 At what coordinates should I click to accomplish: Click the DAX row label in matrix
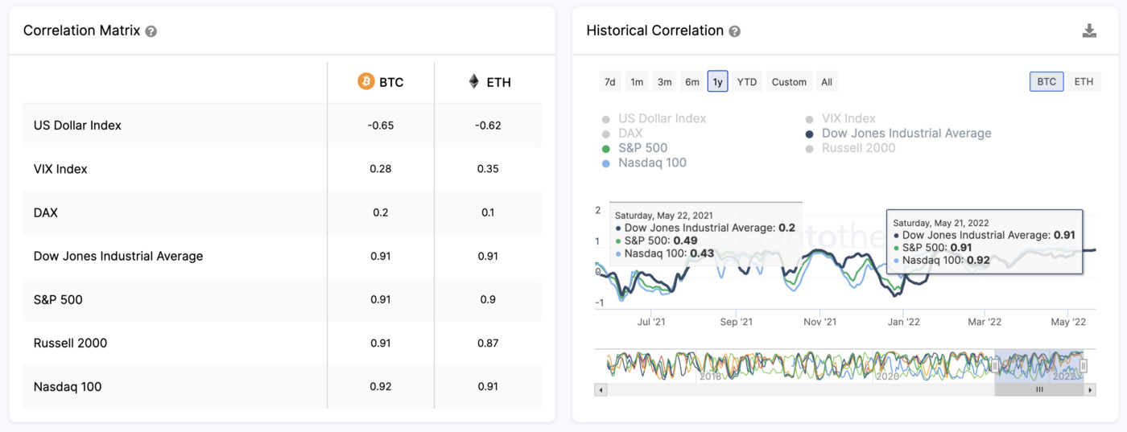[x=46, y=212]
